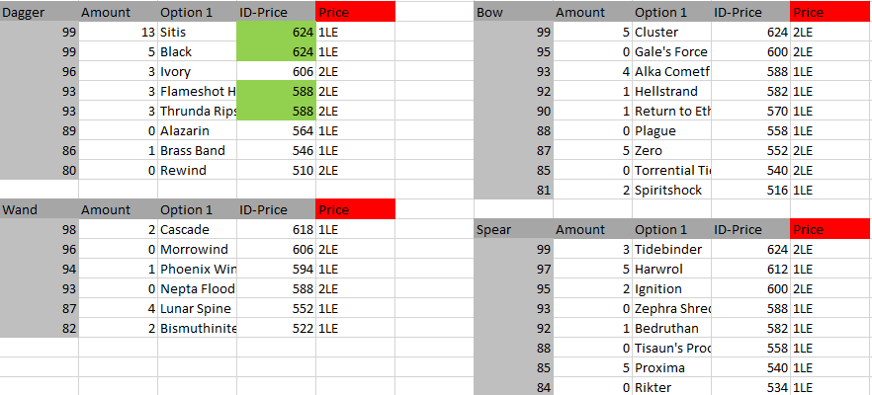
Task: Select the Tidebinder cell
Action: pos(671,249)
